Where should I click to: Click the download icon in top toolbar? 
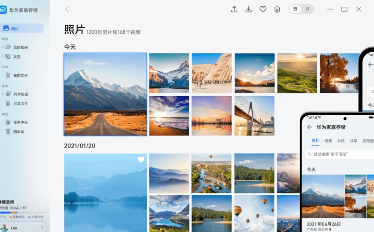249,9
